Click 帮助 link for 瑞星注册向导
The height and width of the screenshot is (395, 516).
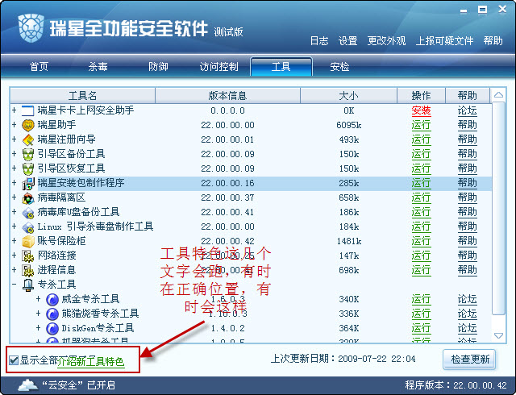click(467, 139)
